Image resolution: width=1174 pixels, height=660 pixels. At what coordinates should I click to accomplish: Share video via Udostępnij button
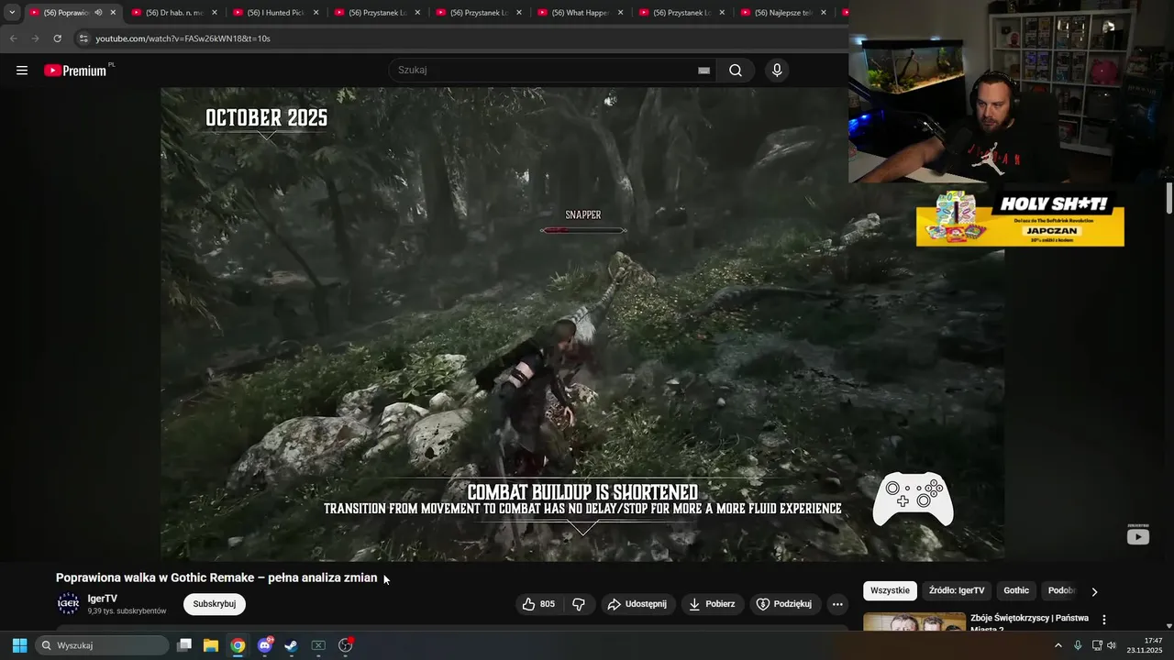[x=638, y=604]
